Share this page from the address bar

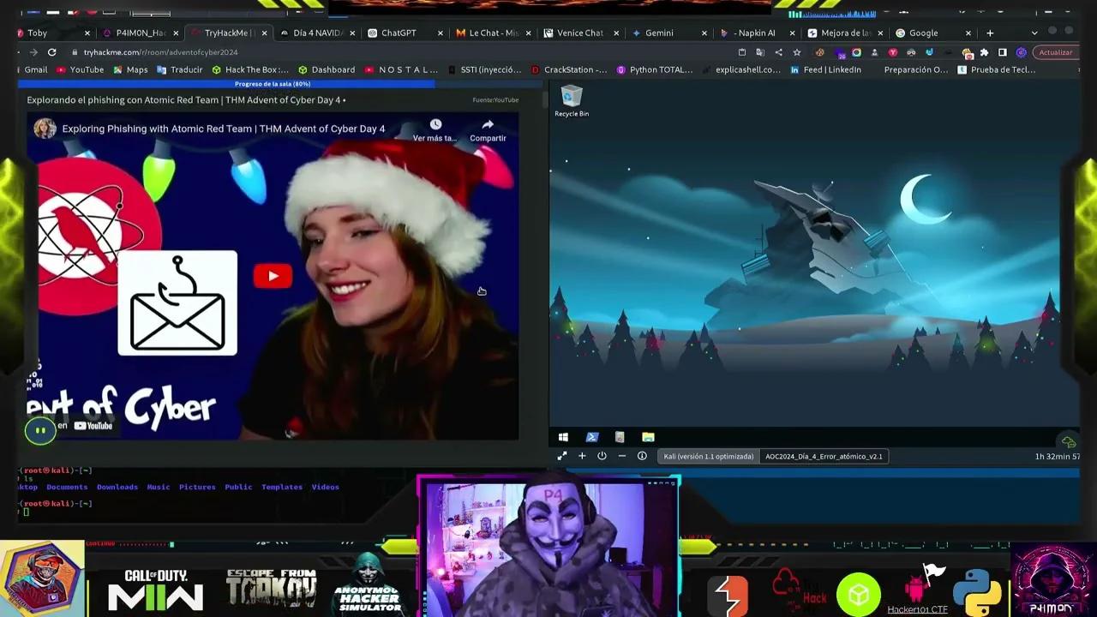pyautogui.click(x=777, y=52)
